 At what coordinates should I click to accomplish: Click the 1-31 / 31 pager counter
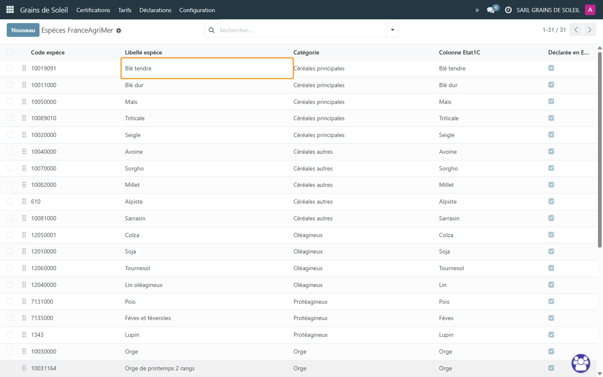[x=554, y=30]
